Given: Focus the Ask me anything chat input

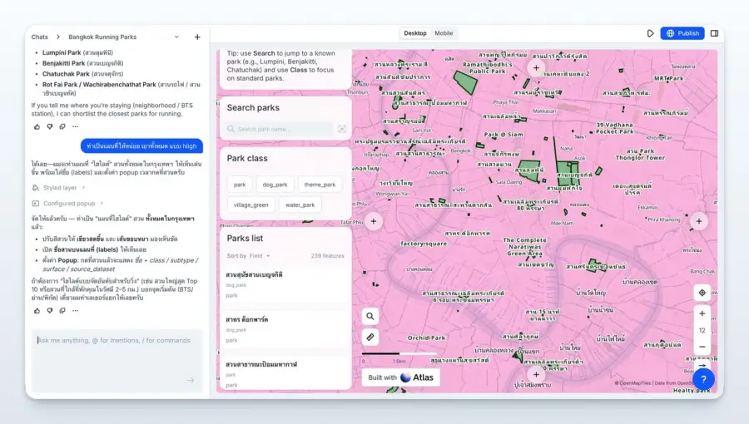Looking at the screenshot, I should 117,360.
